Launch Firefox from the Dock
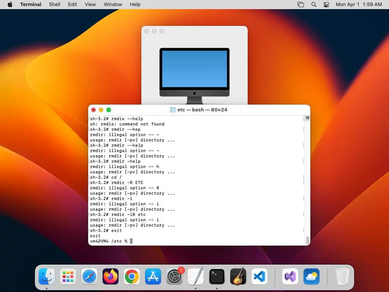The image size is (389, 292). pos(111,276)
